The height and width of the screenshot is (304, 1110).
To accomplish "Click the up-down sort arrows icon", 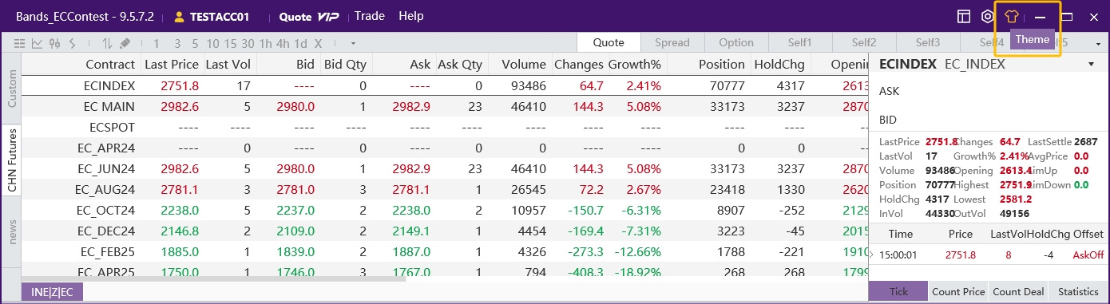I will tap(107, 43).
